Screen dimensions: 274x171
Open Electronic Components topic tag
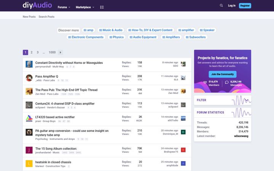click(x=86, y=37)
